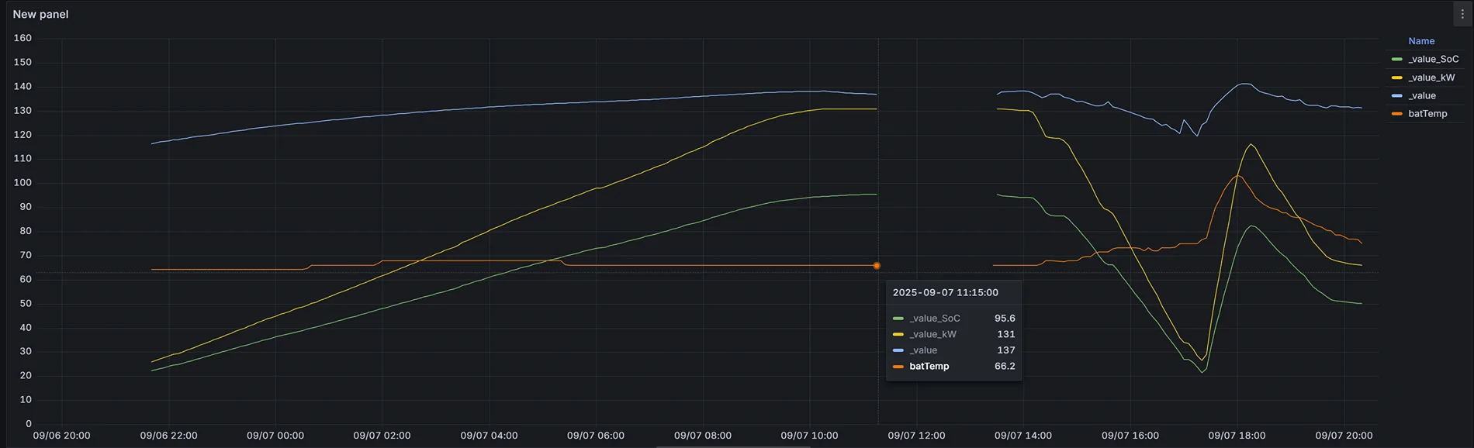1474x448 pixels.
Task: Click the 09/07 12:00 x-axis time label
Action: pyautogui.click(x=916, y=436)
